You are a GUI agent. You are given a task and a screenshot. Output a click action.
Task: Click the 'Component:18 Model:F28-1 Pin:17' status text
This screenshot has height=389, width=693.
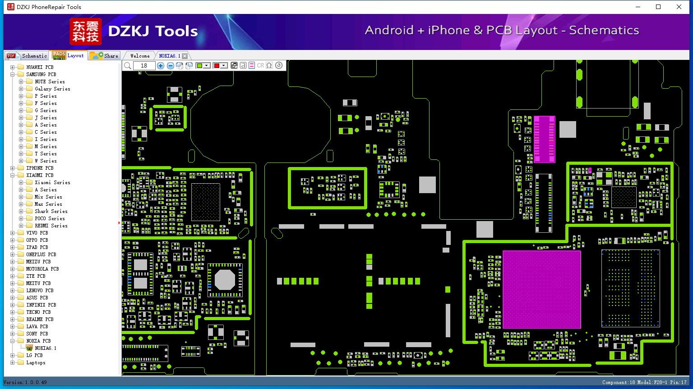point(644,383)
